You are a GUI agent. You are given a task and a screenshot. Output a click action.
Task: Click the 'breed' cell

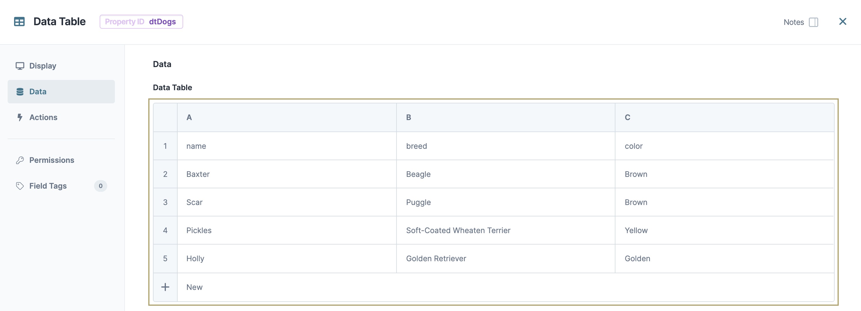pos(505,146)
